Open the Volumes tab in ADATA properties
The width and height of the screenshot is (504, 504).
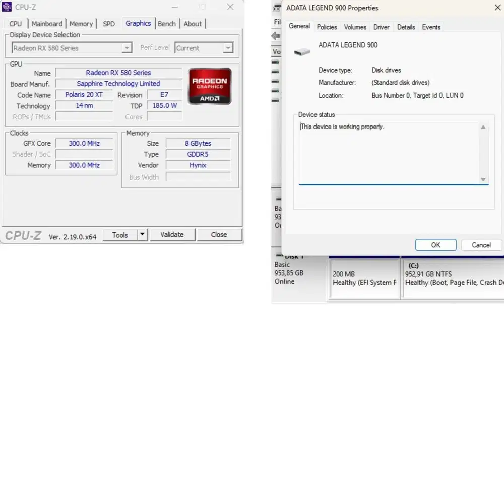point(355,27)
